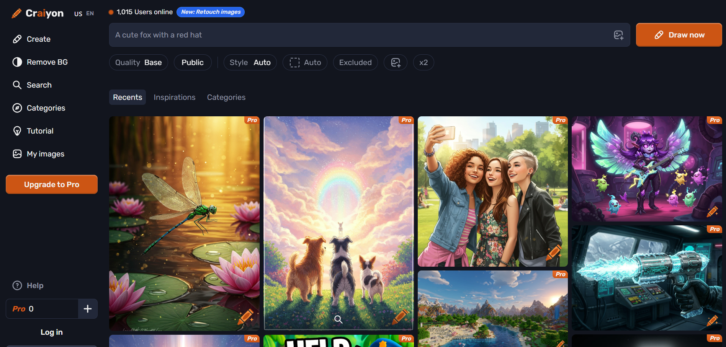Toggle the x2 upscale option
726x347 pixels.
[423, 62]
